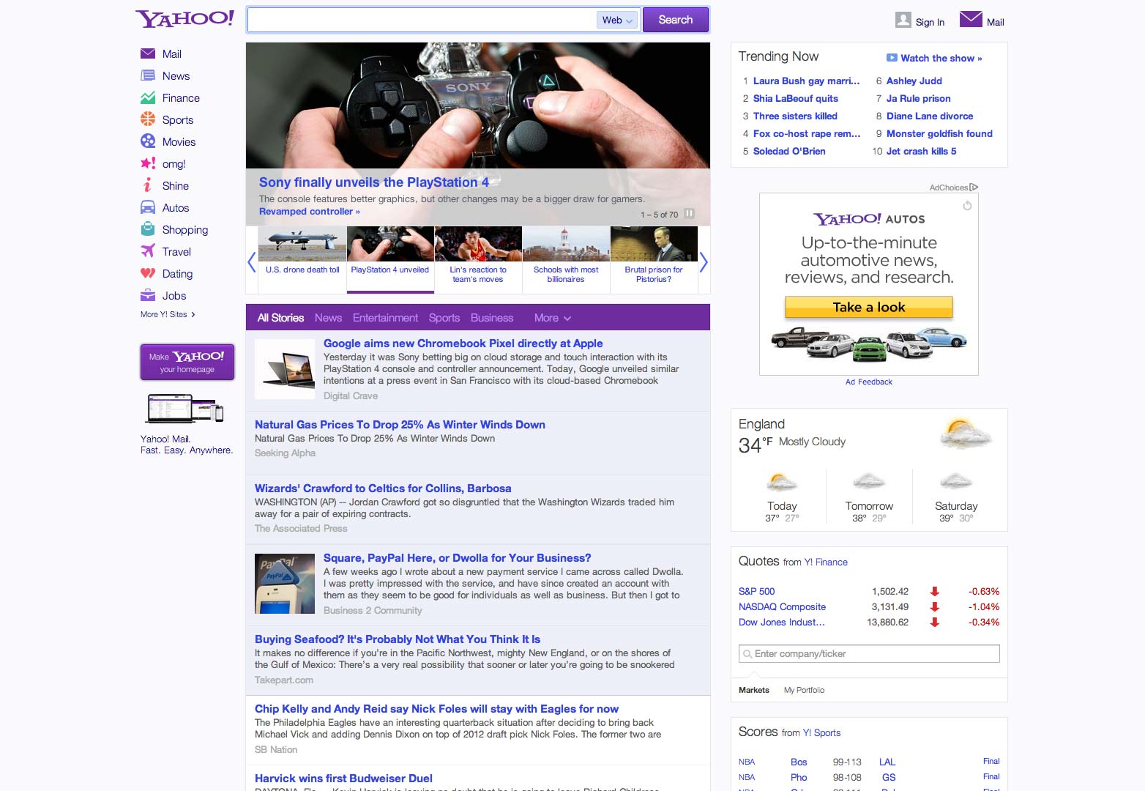
Task: Click the omg! star icon
Action: tap(148, 163)
